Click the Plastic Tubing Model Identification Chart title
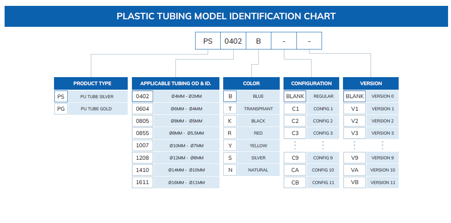Screen dimensions: 451x223 click(226, 16)
